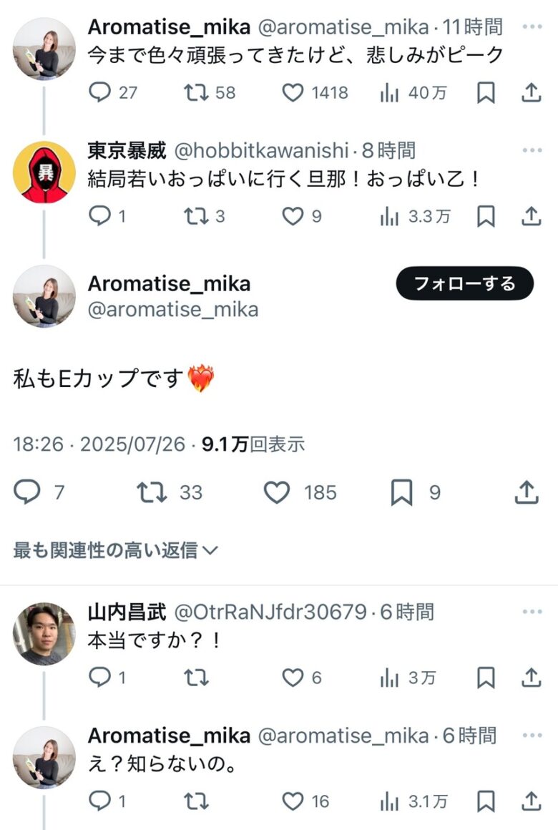
Task: Click the フォローする button
Action: 464,283
